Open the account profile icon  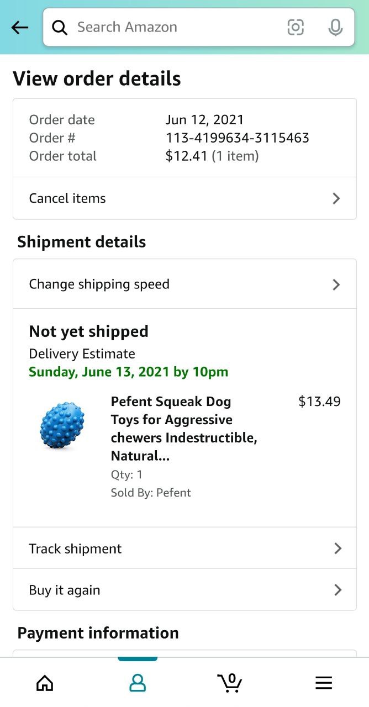(x=138, y=683)
